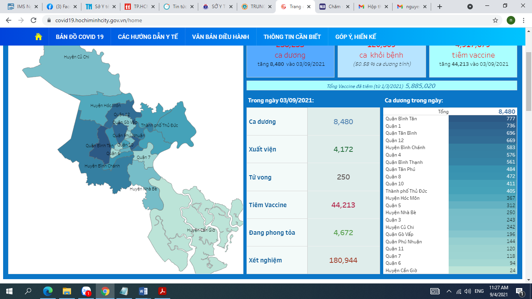Switch to the Hộp thư Gmail tab
The width and height of the screenshot is (532, 299).
(373, 7)
